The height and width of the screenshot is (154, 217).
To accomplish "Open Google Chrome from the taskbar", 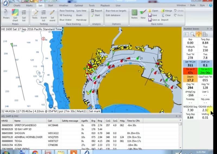I will point(35,152).
